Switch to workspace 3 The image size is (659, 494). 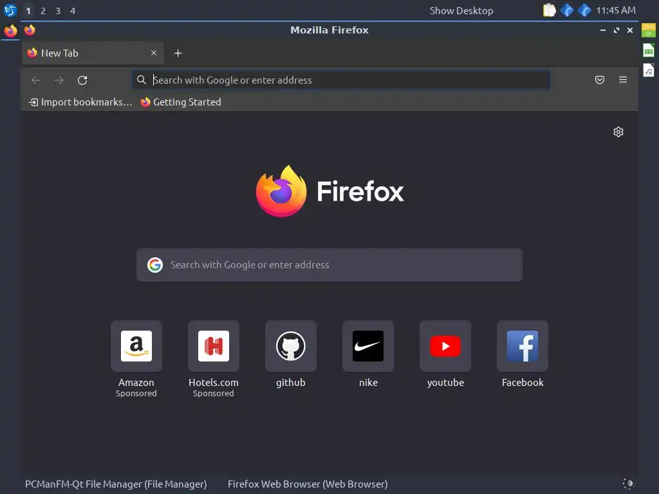58,11
